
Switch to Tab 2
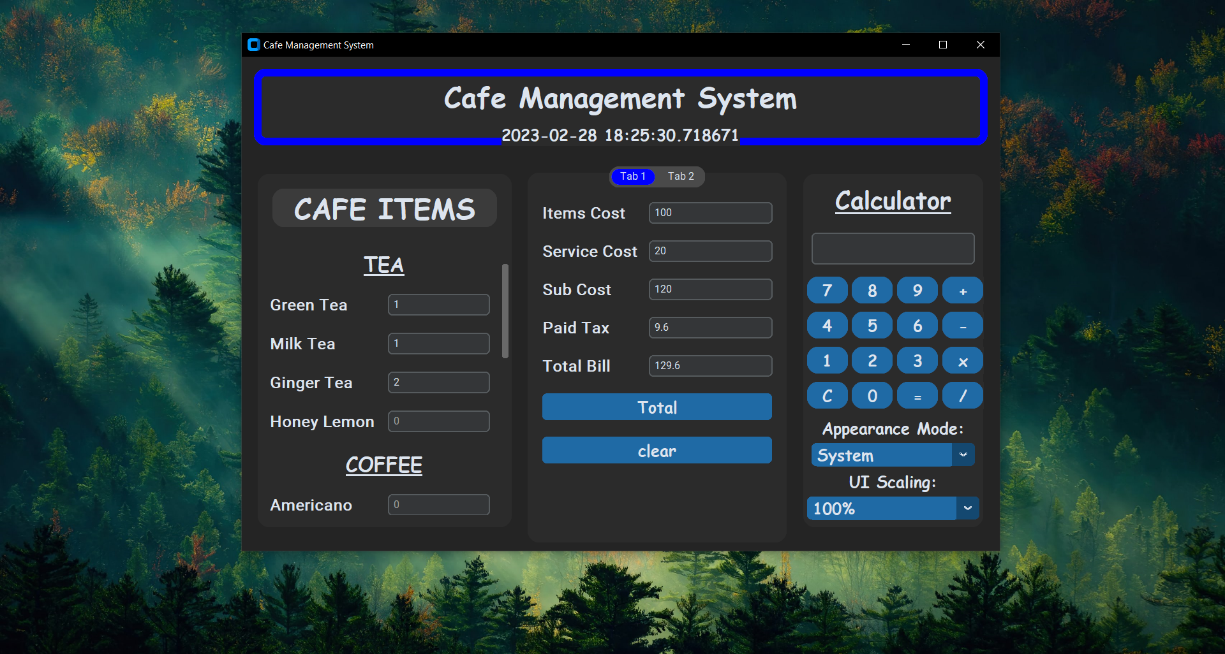(x=681, y=177)
